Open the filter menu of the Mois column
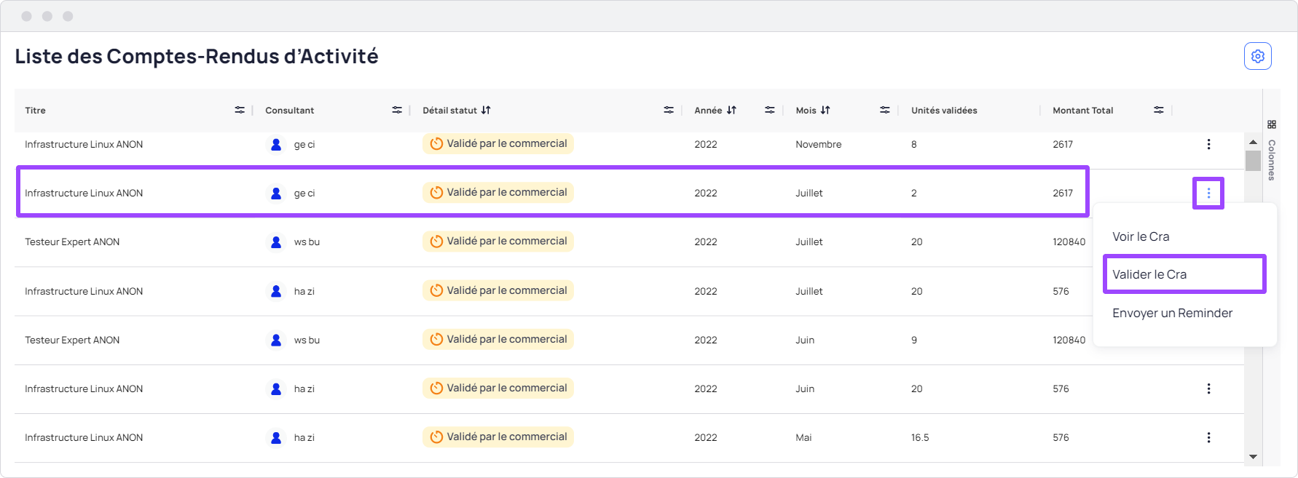The width and height of the screenshot is (1298, 478). (885, 110)
